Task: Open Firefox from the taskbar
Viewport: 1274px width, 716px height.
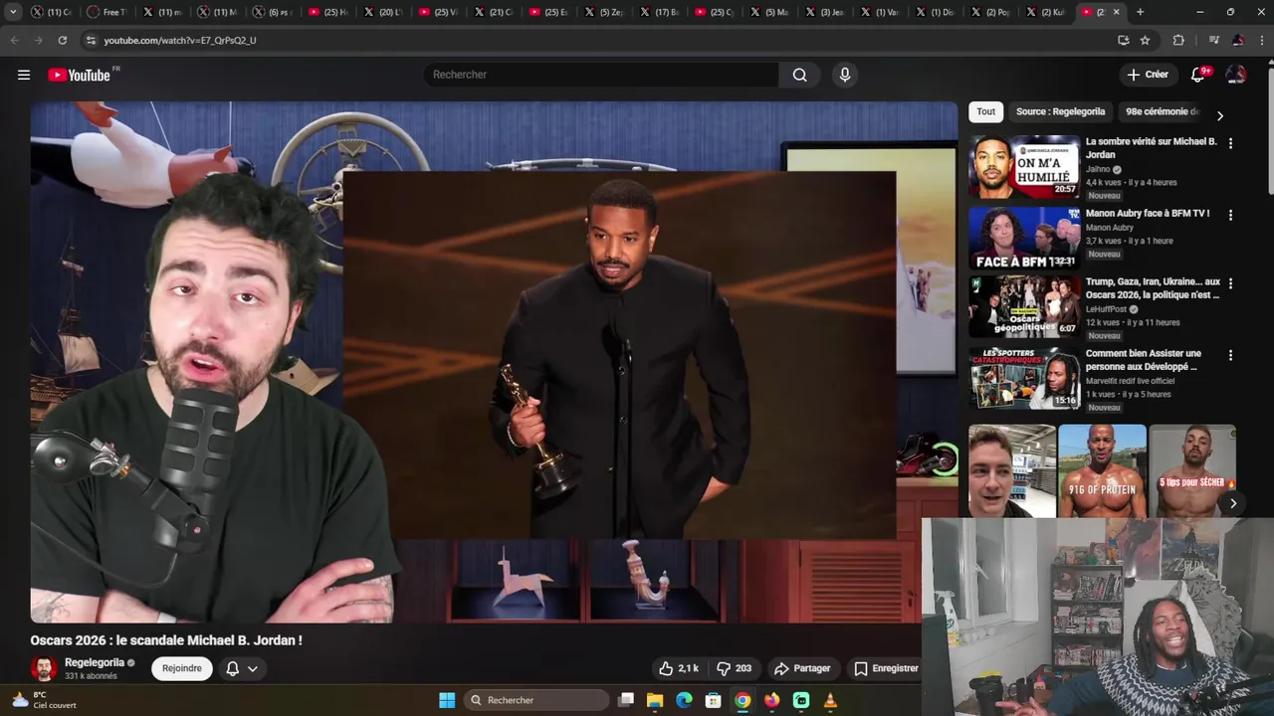Action: point(771,700)
